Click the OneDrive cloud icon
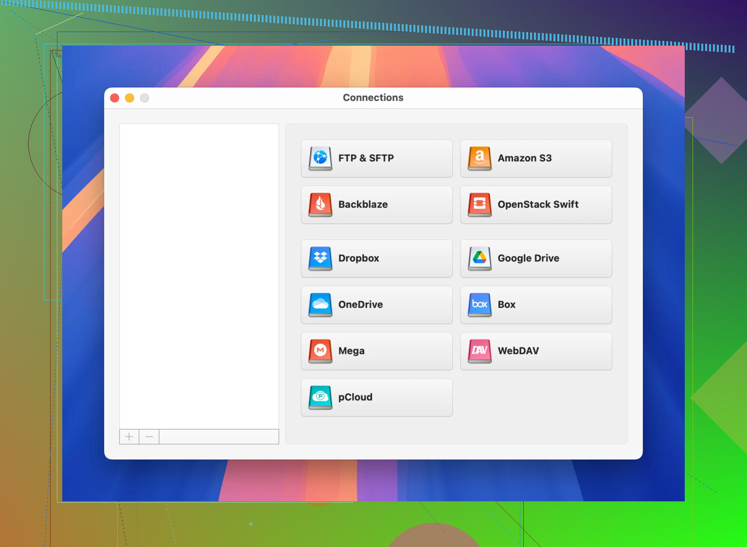This screenshot has height=547, width=747. 320,305
